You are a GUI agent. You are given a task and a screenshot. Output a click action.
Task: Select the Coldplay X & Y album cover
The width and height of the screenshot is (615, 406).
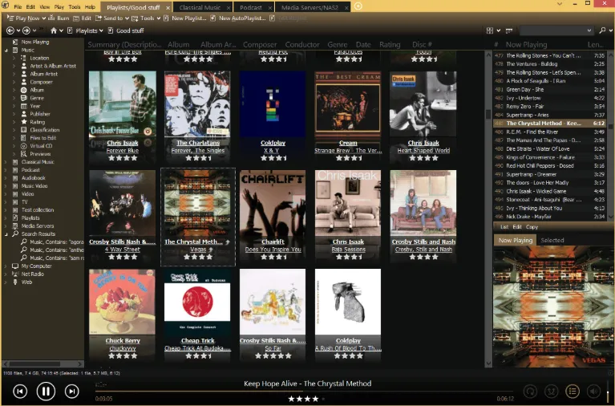click(273, 104)
